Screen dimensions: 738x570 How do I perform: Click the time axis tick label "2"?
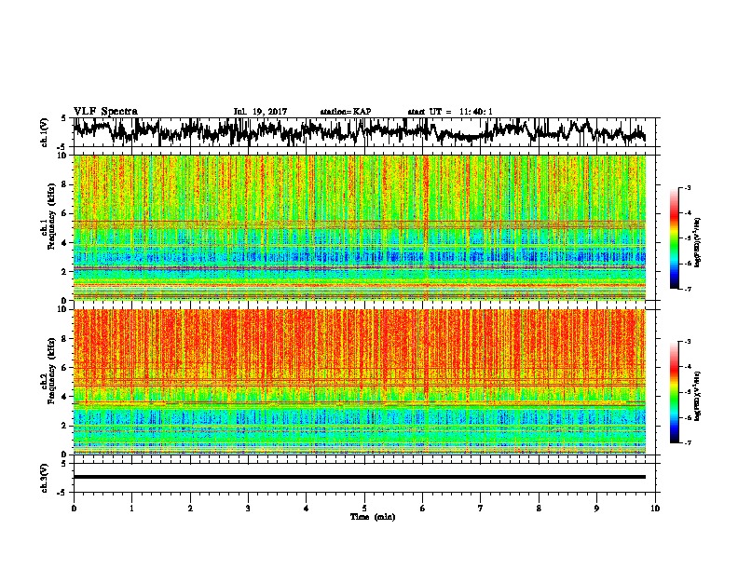pos(190,509)
